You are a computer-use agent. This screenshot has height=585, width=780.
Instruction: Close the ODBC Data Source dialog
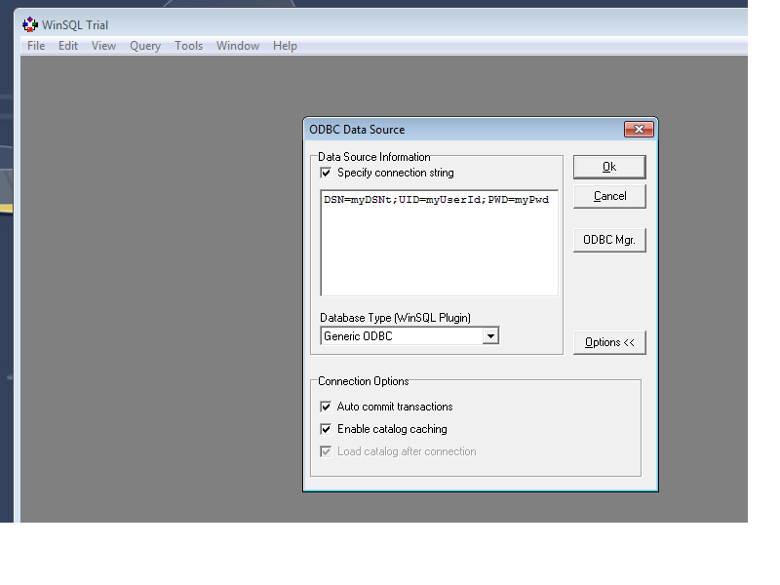(639, 130)
